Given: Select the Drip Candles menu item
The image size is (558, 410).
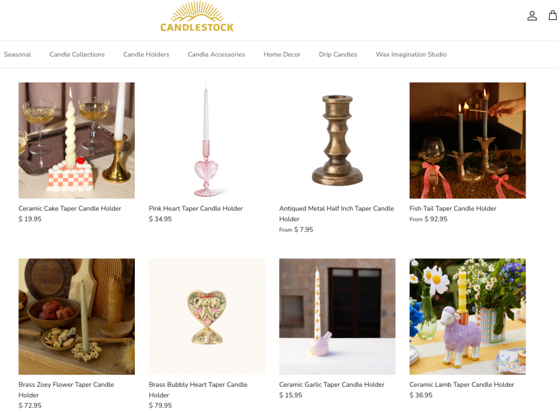Looking at the screenshot, I should point(338,54).
